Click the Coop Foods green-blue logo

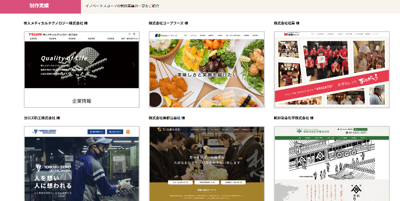pyautogui.click(x=156, y=35)
